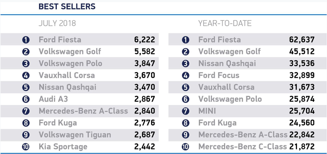Click the rank 10 badge beside Mercedes-Benz C-Class

coord(185,147)
